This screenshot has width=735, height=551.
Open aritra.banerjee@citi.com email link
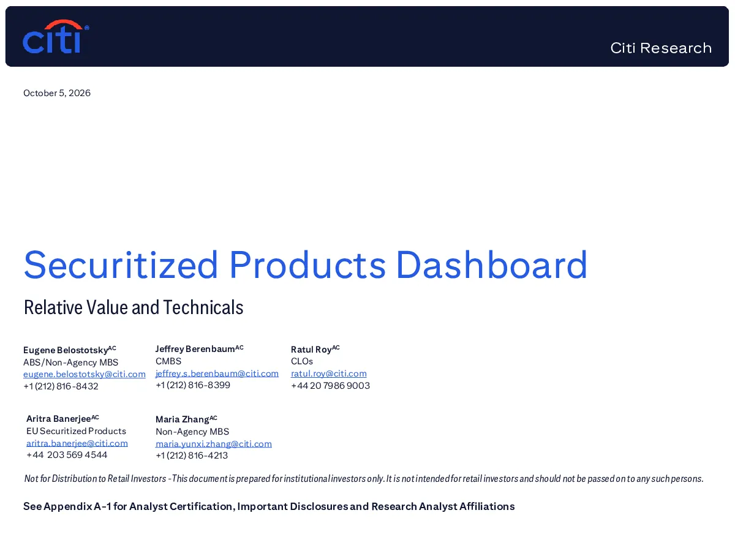tap(77, 443)
